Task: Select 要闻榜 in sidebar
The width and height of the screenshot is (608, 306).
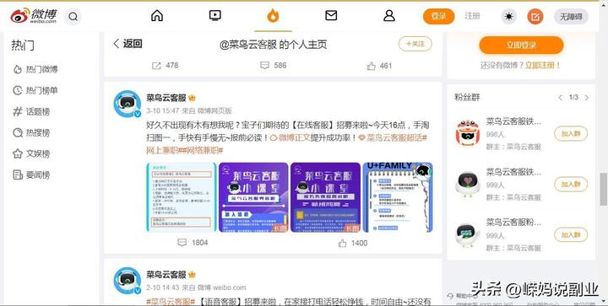Action: coord(31,174)
